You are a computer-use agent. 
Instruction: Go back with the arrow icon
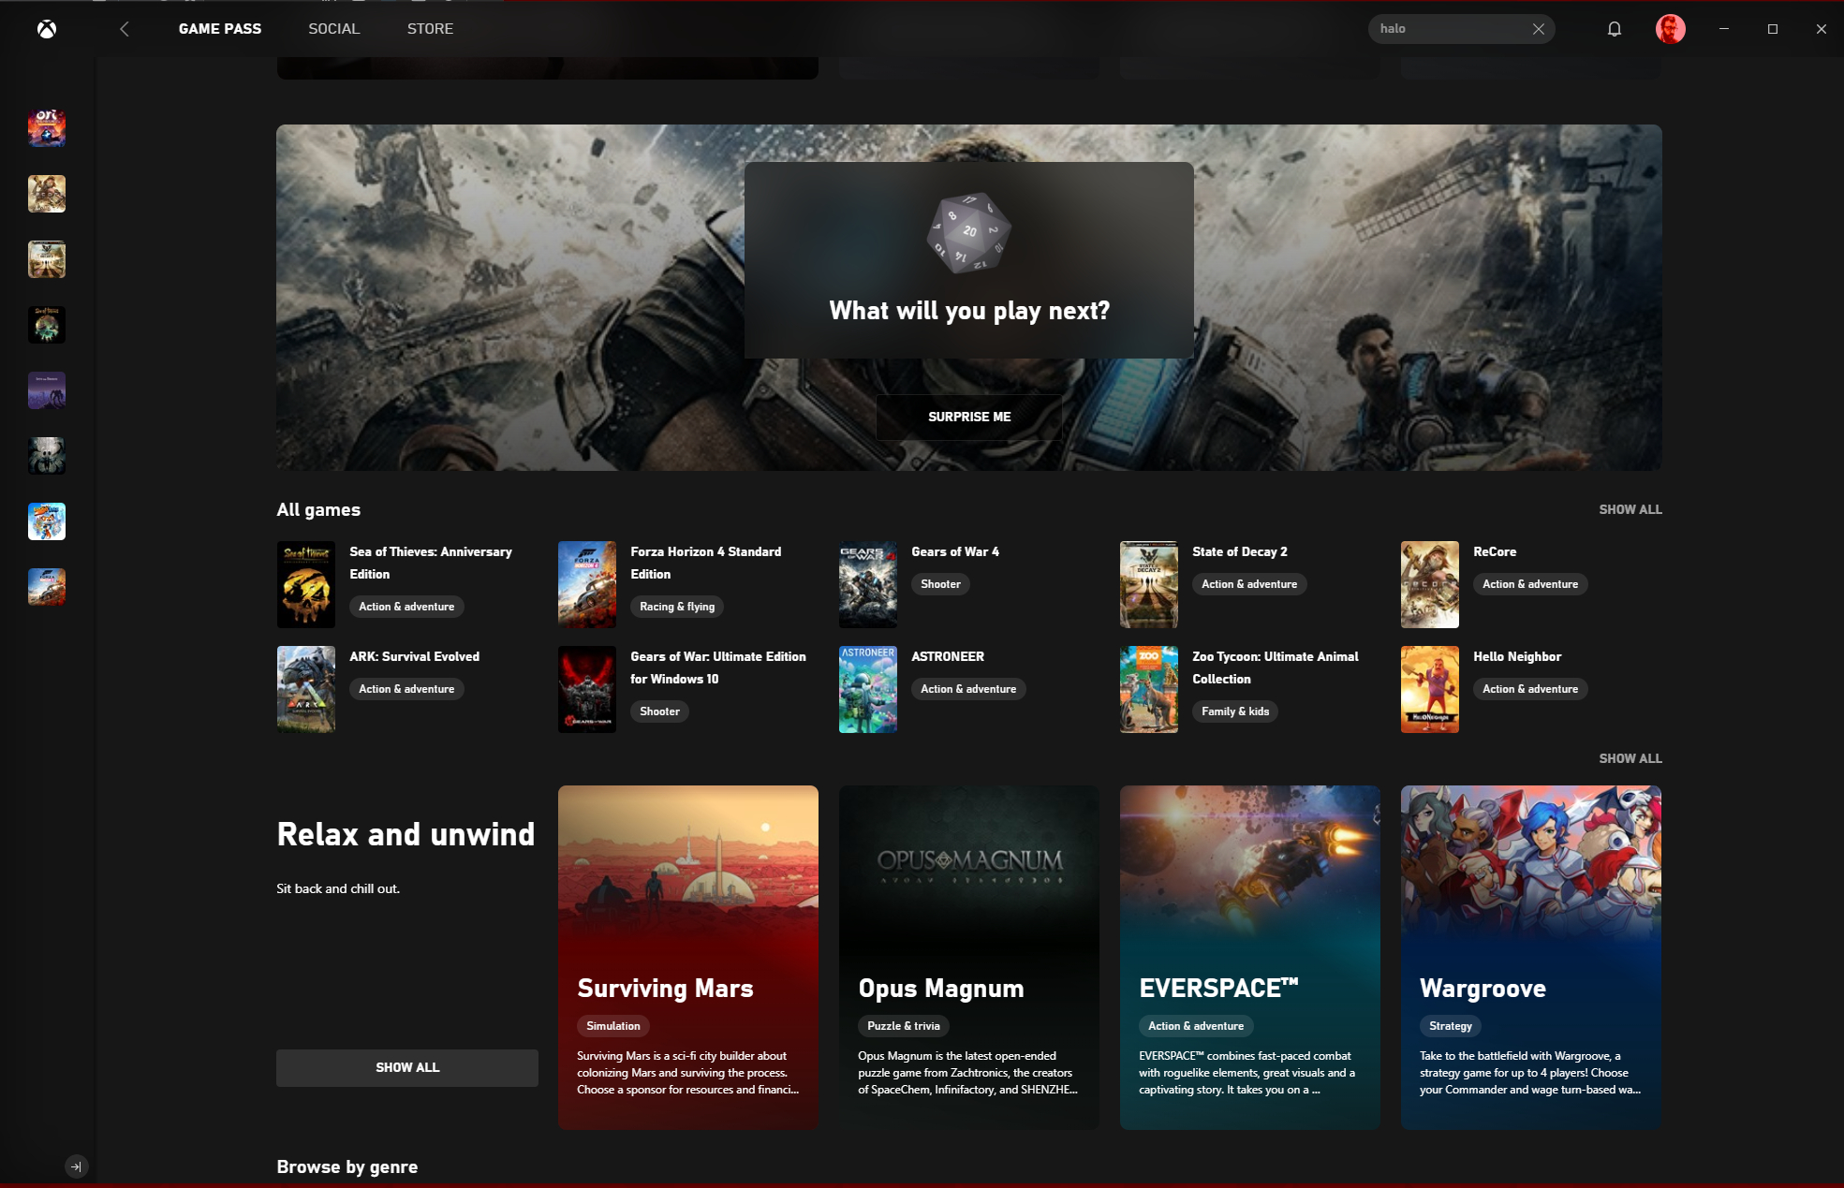point(125,29)
